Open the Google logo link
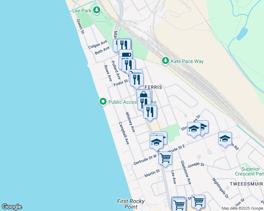The image size is (264, 211). tap(12, 207)
